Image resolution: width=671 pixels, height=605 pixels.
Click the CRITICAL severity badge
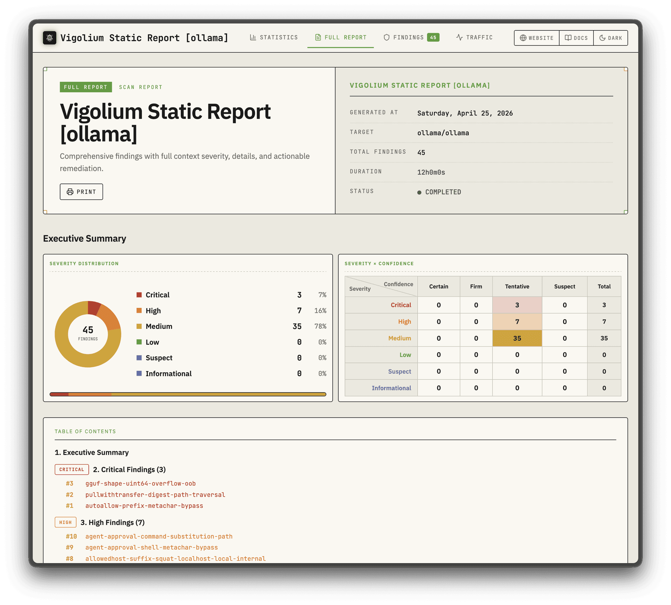click(x=72, y=469)
